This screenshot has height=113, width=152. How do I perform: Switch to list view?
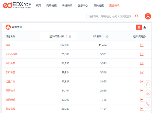click(x=139, y=27)
